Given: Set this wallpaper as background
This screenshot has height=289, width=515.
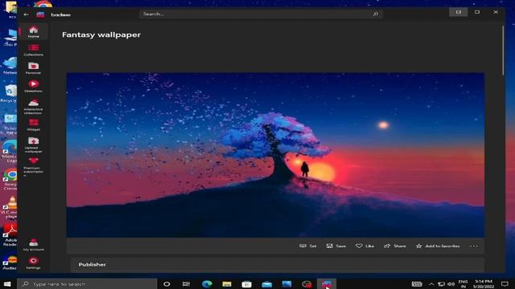Looking at the screenshot, I should 307,246.
